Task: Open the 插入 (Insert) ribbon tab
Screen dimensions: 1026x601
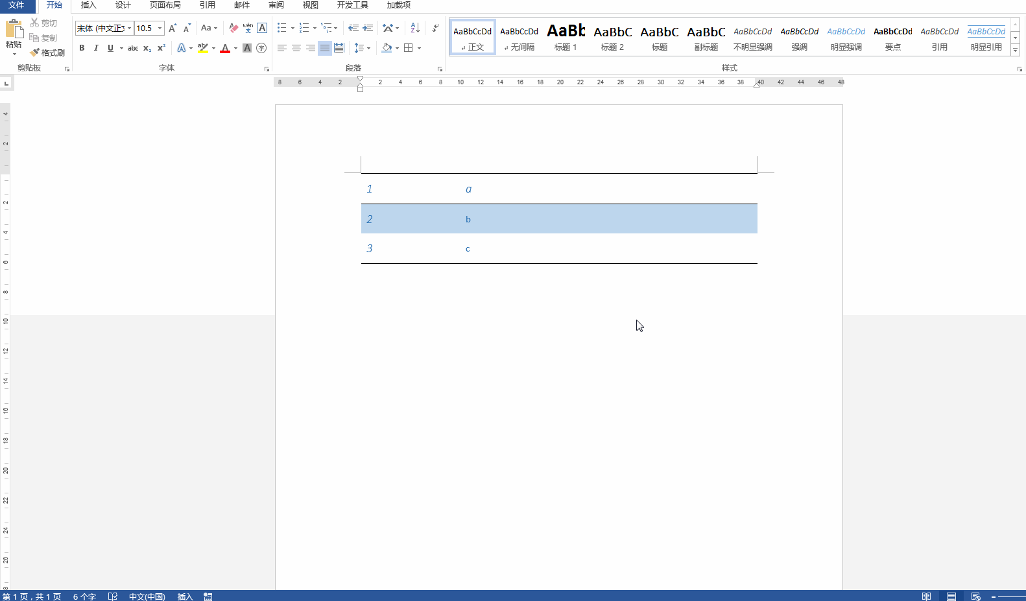Action: tap(88, 5)
